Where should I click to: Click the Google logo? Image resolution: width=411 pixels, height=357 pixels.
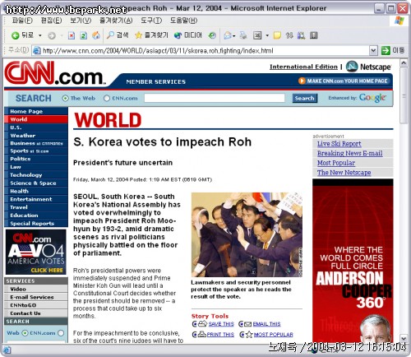tap(372, 98)
